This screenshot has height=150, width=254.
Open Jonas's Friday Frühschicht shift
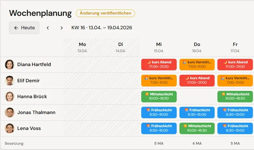pos(235,113)
